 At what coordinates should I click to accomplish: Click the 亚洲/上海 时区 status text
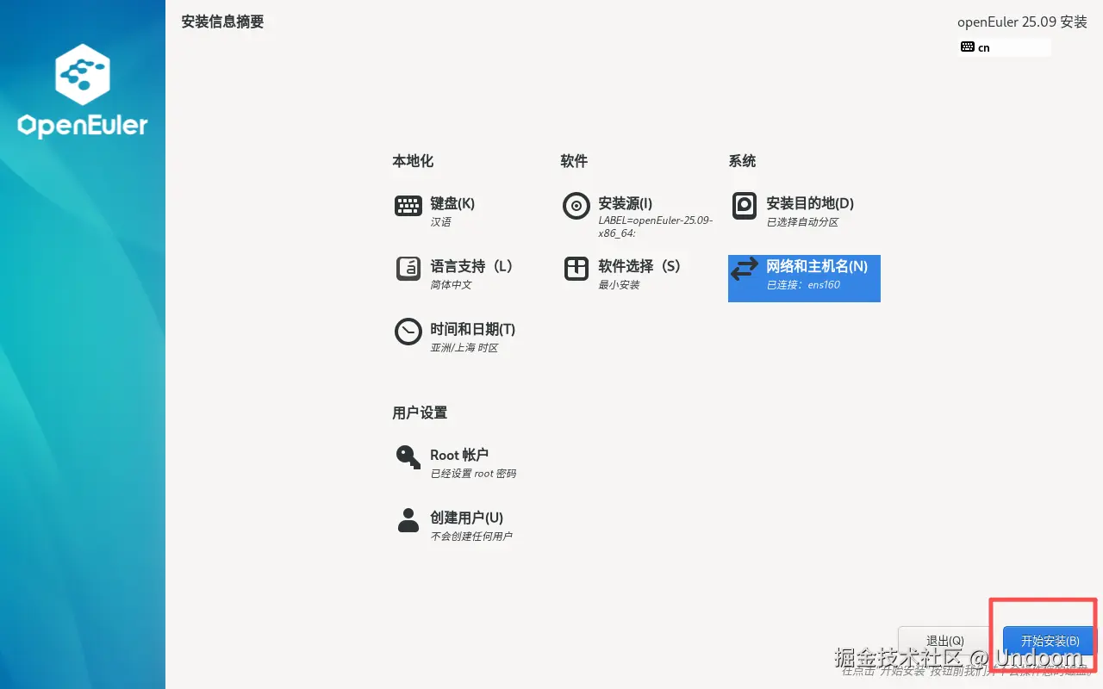[464, 348]
